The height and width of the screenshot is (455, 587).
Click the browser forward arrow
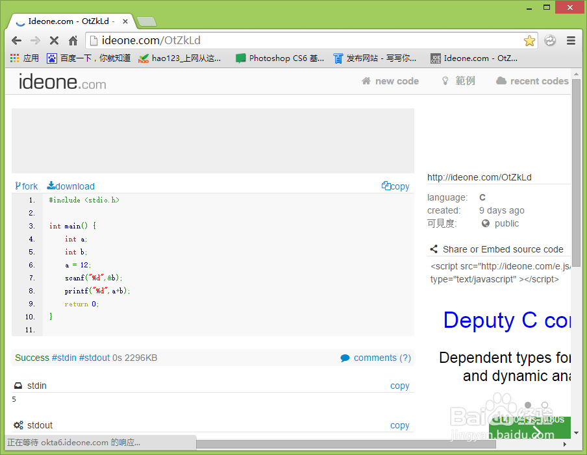(x=35, y=40)
